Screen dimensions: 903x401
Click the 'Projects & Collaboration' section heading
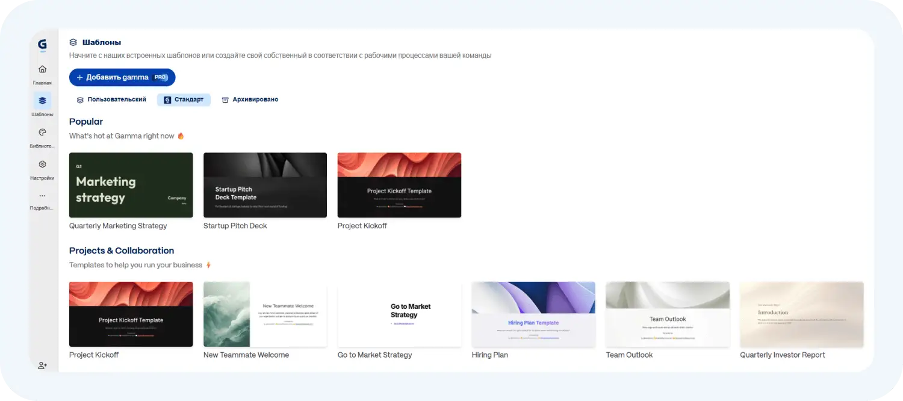click(122, 250)
